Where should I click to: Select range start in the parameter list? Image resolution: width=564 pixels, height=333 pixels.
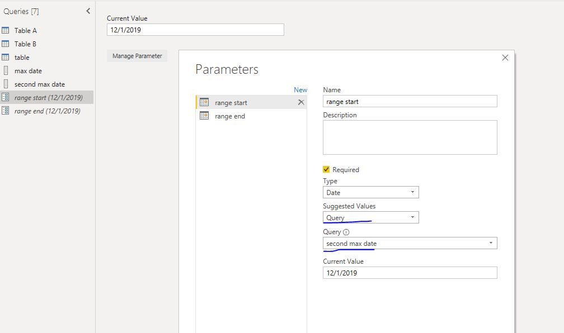coord(251,102)
